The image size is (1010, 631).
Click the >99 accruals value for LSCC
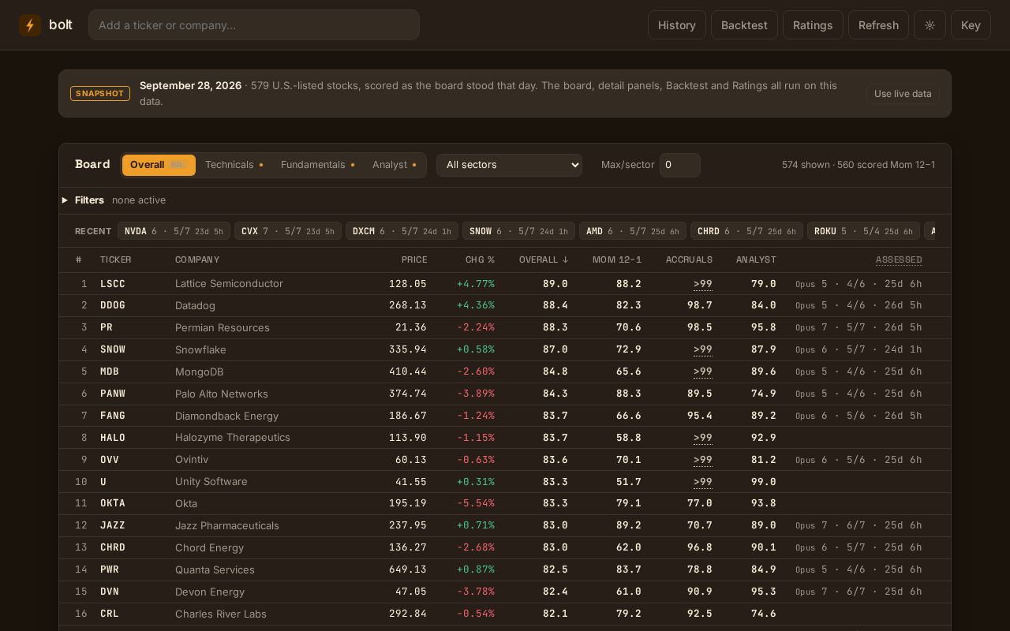(703, 284)
